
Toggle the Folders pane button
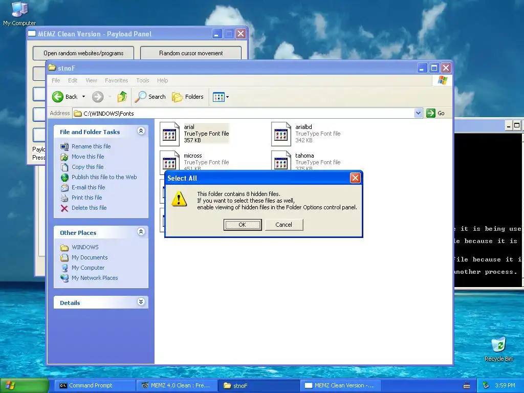click(188, 97)
